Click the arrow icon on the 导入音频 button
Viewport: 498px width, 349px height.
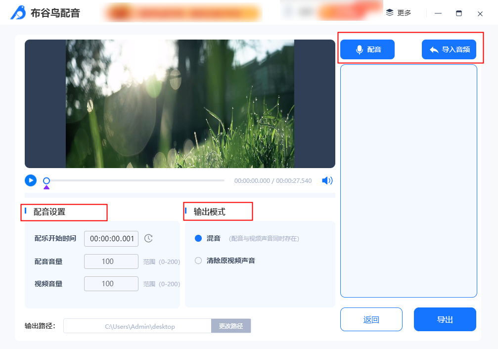pos(433,49)
